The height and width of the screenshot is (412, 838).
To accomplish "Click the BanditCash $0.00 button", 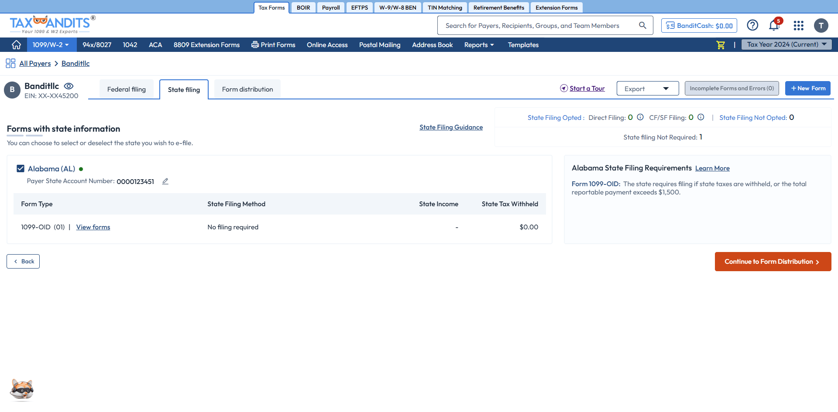I will [x=699, y=26].
